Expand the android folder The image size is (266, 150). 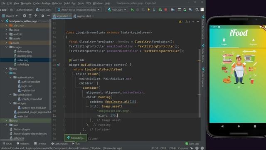coord(6,34)
